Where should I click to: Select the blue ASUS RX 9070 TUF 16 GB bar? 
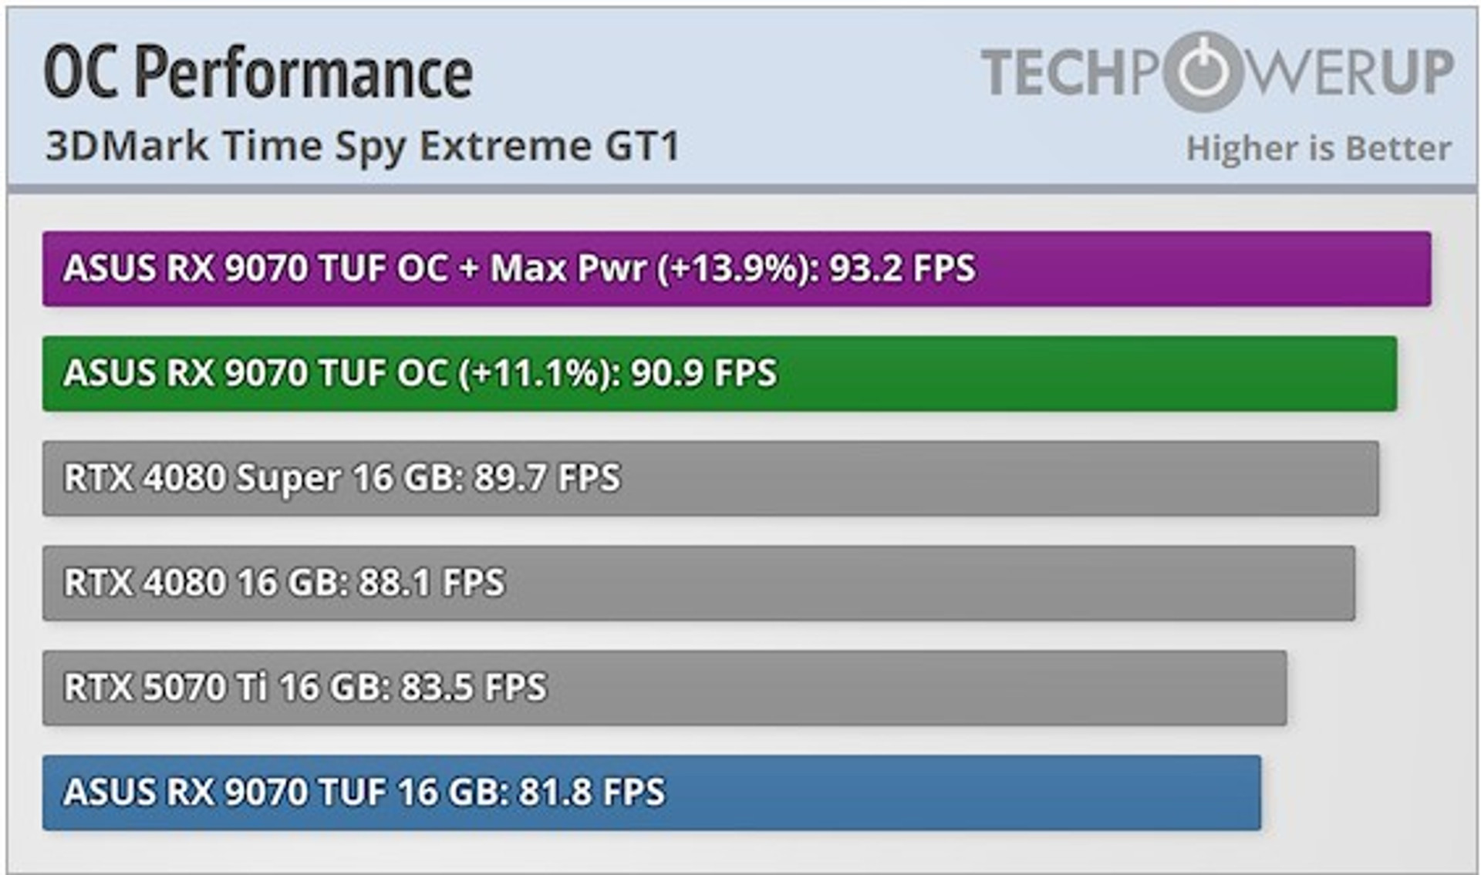pyautogui.click(x=652, y=793)
